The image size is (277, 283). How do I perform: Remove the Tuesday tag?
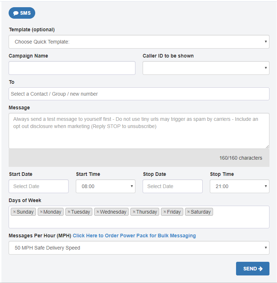coord(69,212)
